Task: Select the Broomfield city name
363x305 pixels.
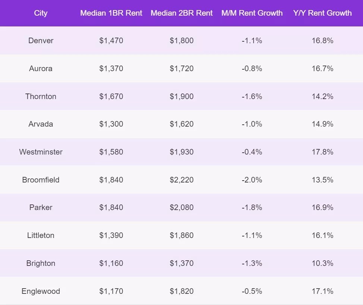Action: coord(41,180)
